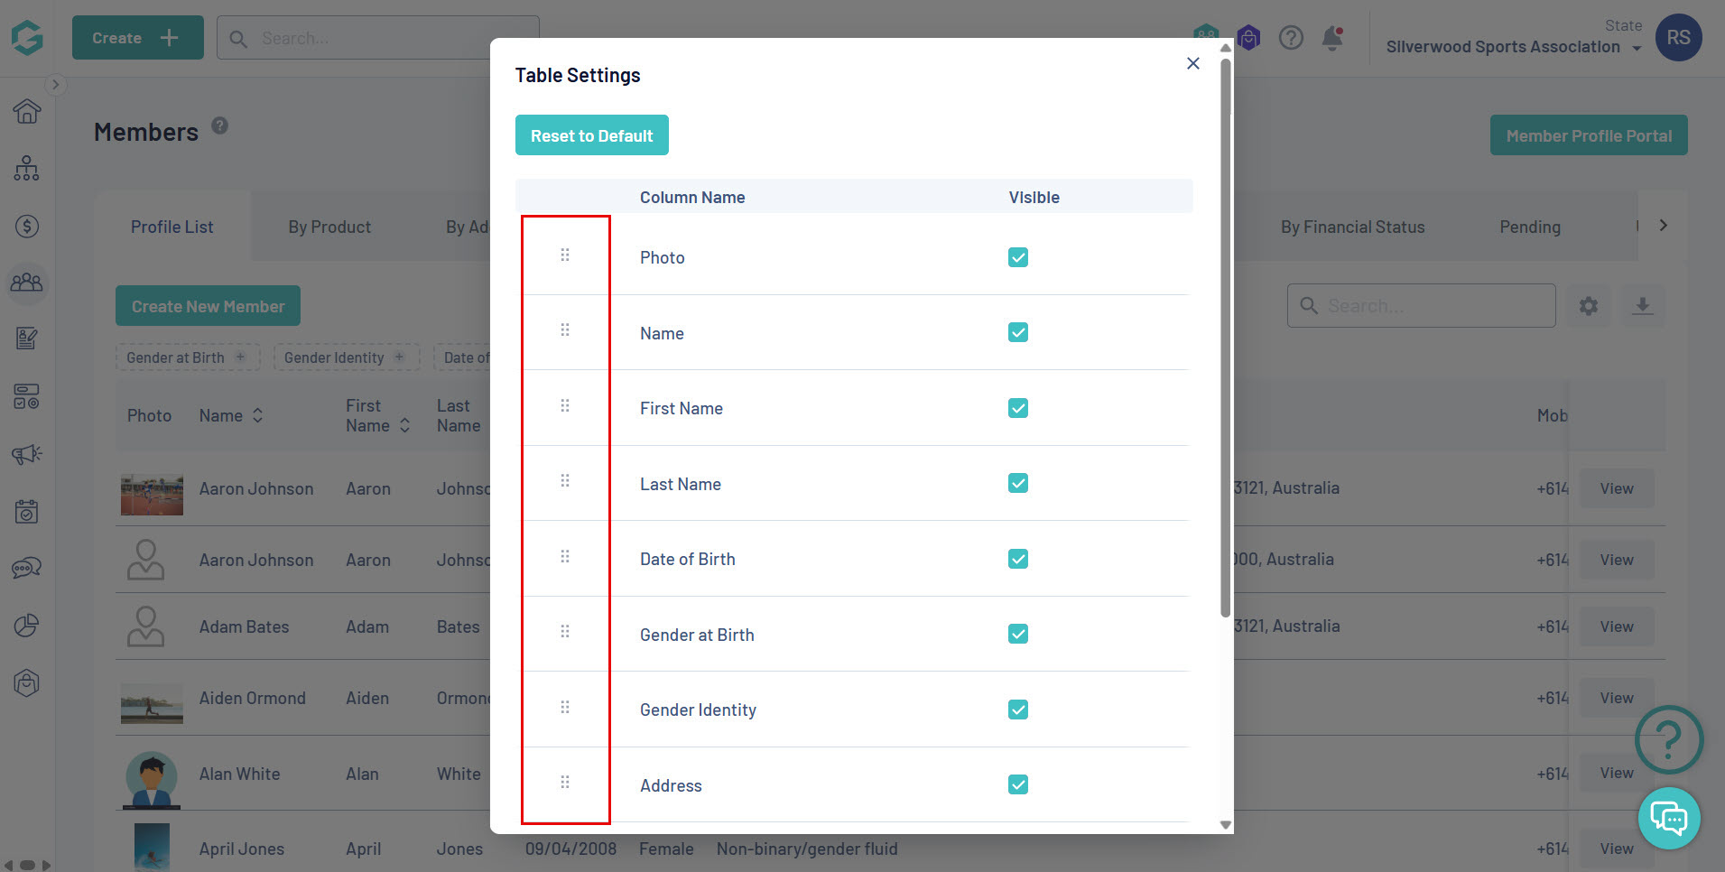Click the drag handle for Photo row

565,255
